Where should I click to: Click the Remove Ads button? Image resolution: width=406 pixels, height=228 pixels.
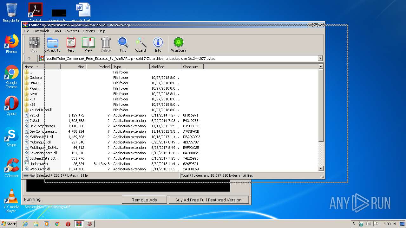[144, 200]
